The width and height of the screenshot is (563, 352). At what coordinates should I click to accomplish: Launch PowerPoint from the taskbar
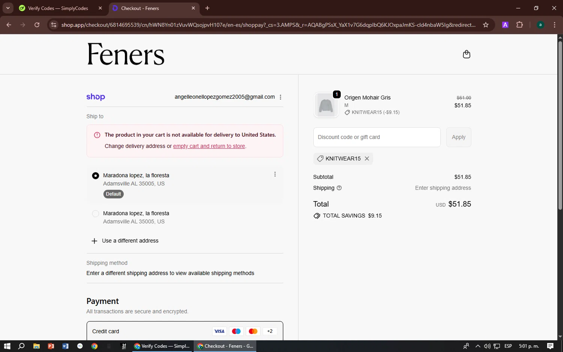pos(51,346)
